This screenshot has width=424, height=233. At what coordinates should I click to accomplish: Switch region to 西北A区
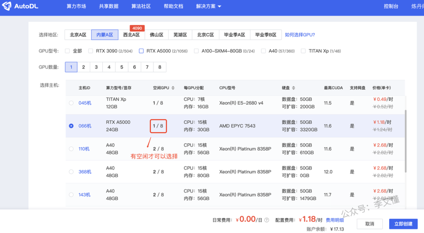tap(131, 35)
